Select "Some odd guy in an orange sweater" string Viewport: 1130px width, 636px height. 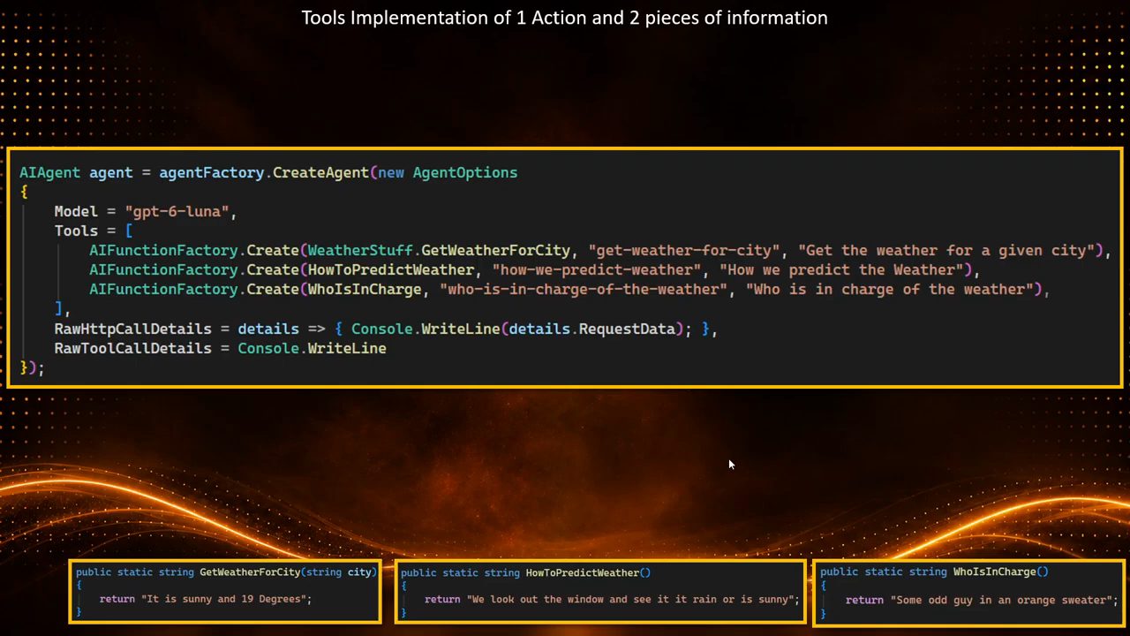coord(1003,601)
